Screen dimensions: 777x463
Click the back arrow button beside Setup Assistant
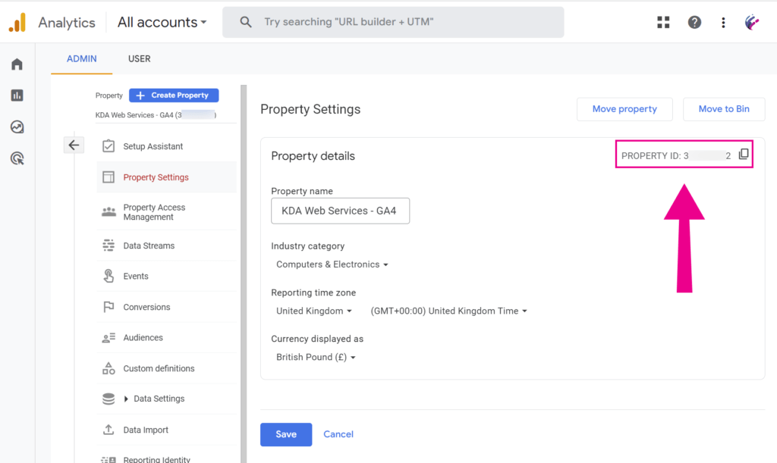[74, 145]
